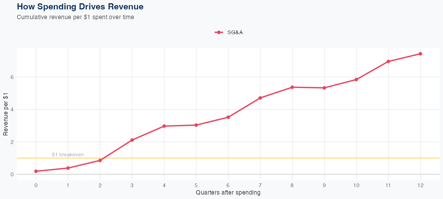Pick the line marker at quarter 5
The image size is (443, 199).
click(196, 125)
